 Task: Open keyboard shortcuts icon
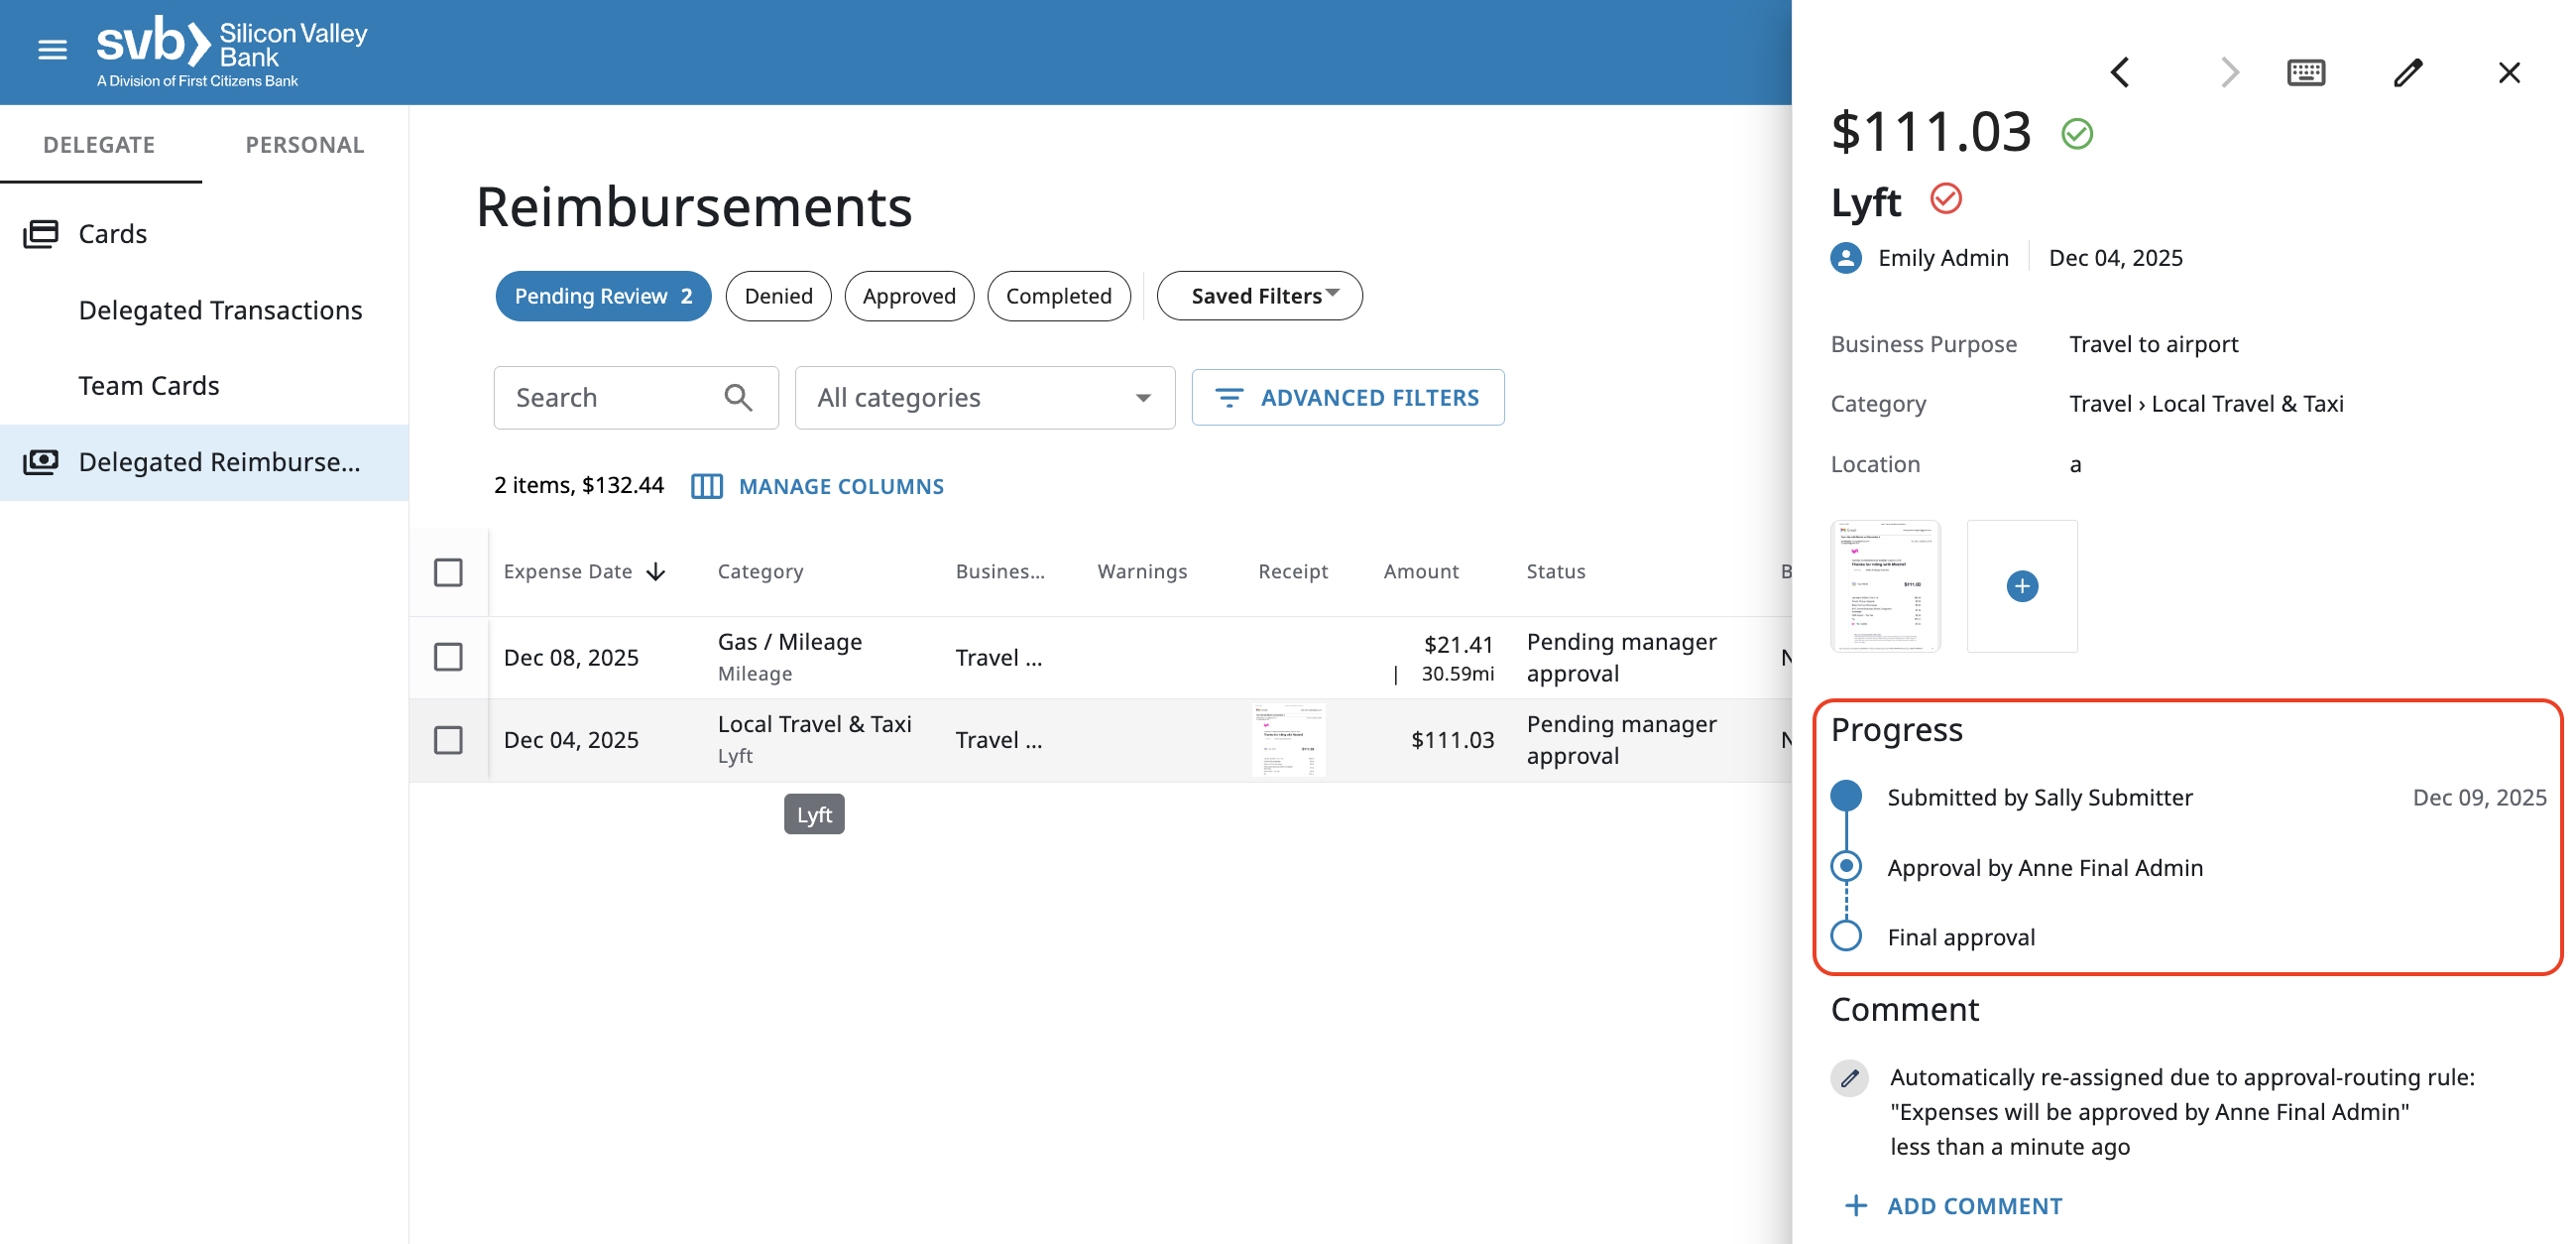(2305, 72)
